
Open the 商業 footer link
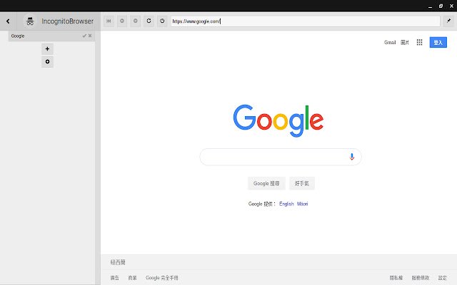[x=132, y=278]
